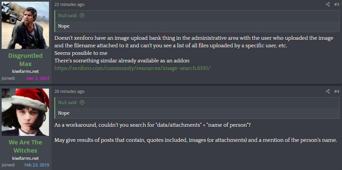The width and height of the screenshot is (342, 170).
Task: Click '22 minutes ago' timestamp
Action: pyautogui.click(x=69, y=4)
